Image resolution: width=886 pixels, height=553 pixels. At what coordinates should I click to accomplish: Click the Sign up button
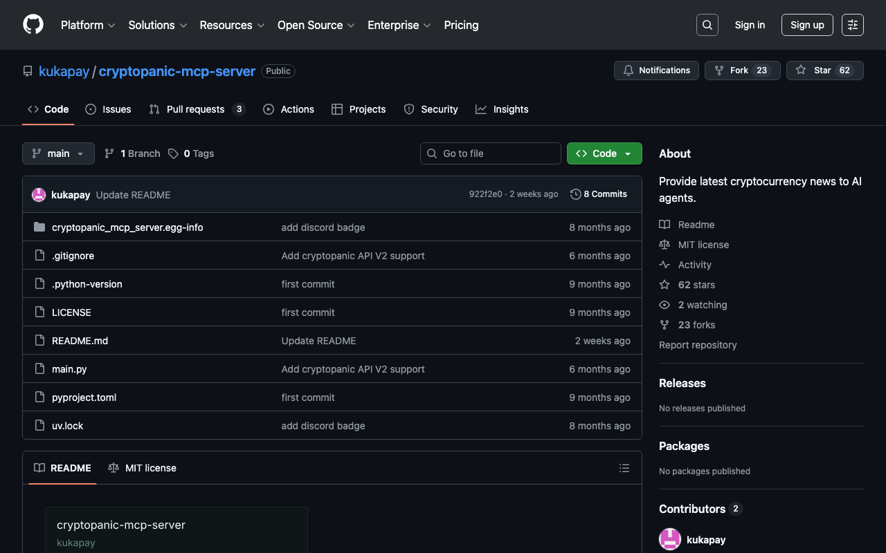pos(807,25)
